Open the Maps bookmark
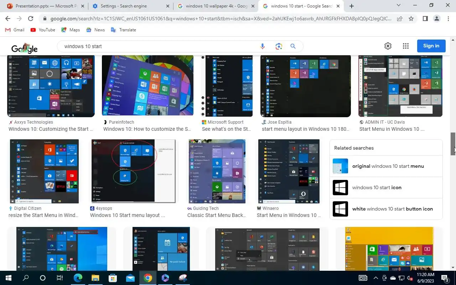456x285 pixels. [71, 30]
